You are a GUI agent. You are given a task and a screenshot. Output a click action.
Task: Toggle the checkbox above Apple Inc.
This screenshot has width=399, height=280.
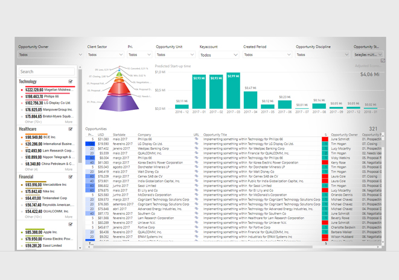(71, 224)
